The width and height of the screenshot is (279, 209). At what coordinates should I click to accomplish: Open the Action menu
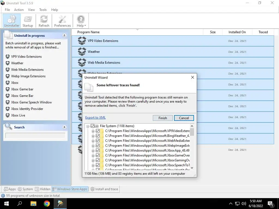[19, 10]
